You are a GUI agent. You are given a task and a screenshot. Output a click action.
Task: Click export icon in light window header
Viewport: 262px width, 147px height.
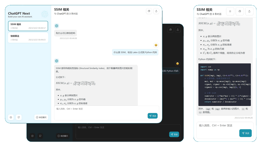point(156,11)
